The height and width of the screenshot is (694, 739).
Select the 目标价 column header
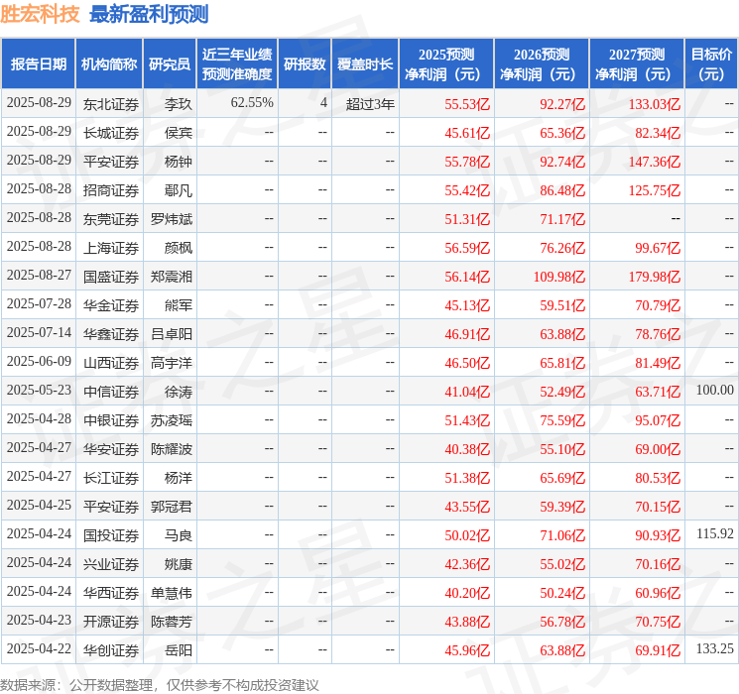coord(710,64)
